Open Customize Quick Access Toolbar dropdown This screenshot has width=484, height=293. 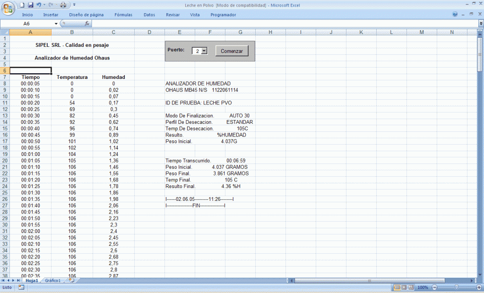click(x=74, y=5)
